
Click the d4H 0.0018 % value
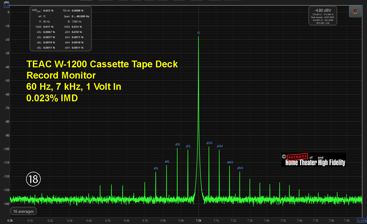77,42
